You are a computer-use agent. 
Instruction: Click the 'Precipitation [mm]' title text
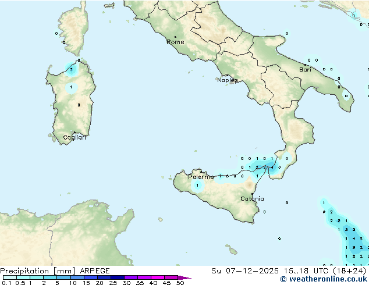click(38, 271)
